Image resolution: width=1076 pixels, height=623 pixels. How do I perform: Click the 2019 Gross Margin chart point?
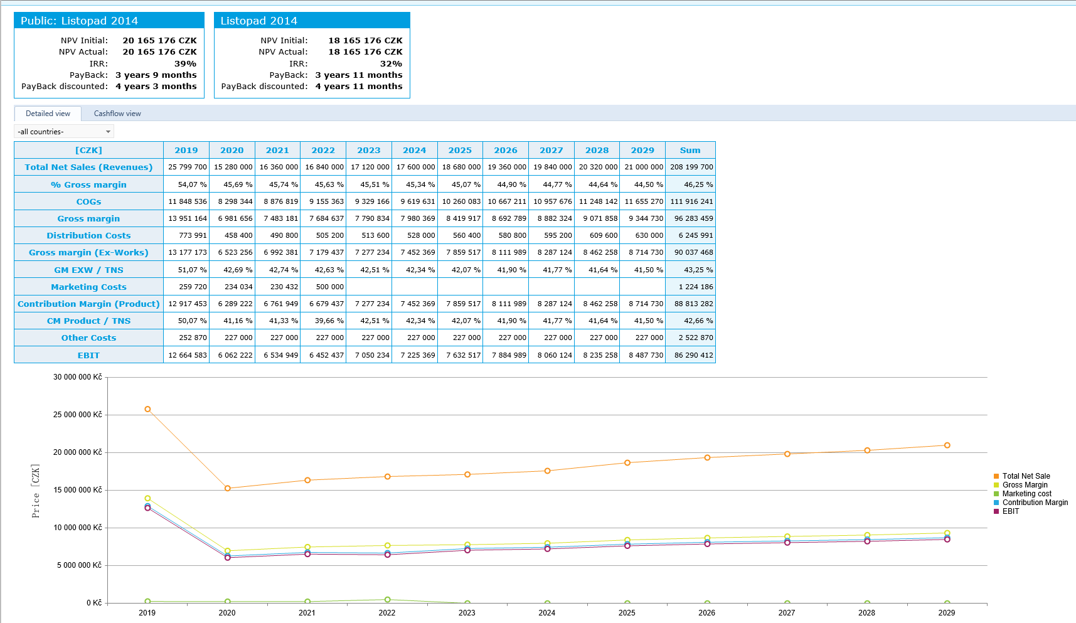[147, 499]
